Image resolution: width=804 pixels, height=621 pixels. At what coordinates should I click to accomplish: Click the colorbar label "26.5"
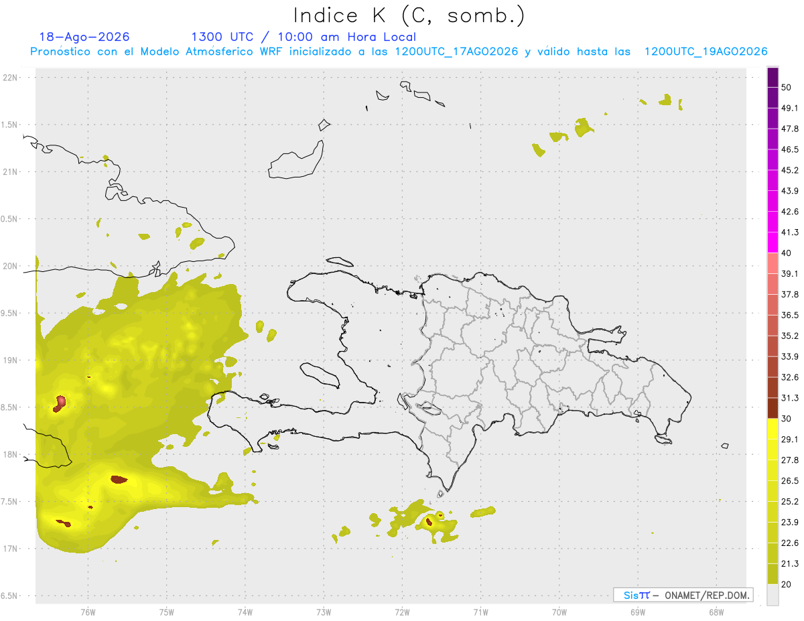(790, 482)
